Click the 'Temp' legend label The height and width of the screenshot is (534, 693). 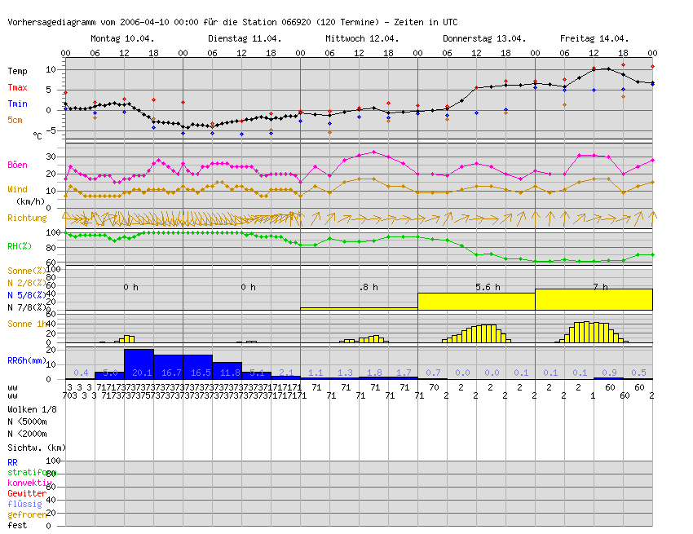click(x=17, y=71)
